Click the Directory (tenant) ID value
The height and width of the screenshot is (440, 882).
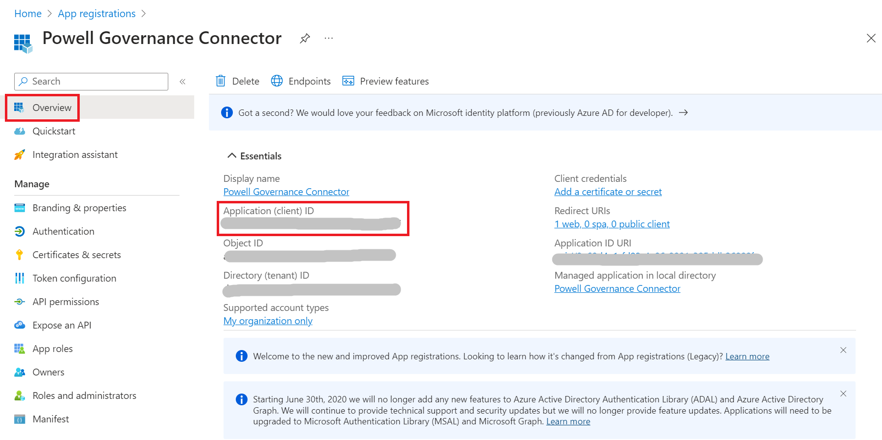pos(312,290)
